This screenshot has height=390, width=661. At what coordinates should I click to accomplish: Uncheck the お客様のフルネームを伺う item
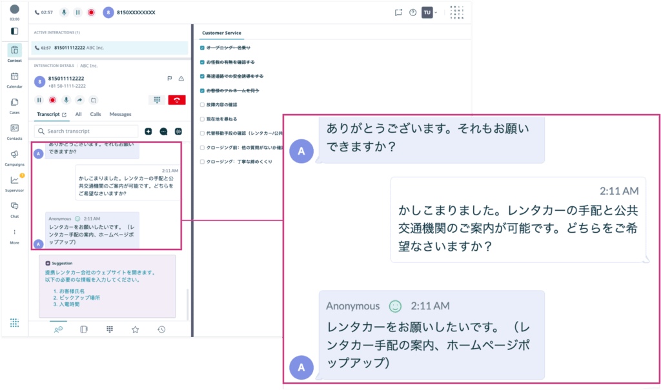(202, 90)
